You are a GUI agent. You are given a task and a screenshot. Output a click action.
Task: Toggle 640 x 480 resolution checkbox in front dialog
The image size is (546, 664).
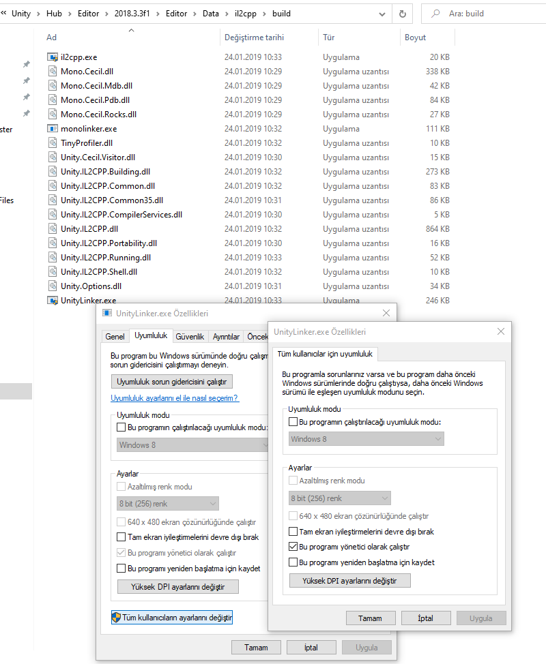[x=293, y=516]
